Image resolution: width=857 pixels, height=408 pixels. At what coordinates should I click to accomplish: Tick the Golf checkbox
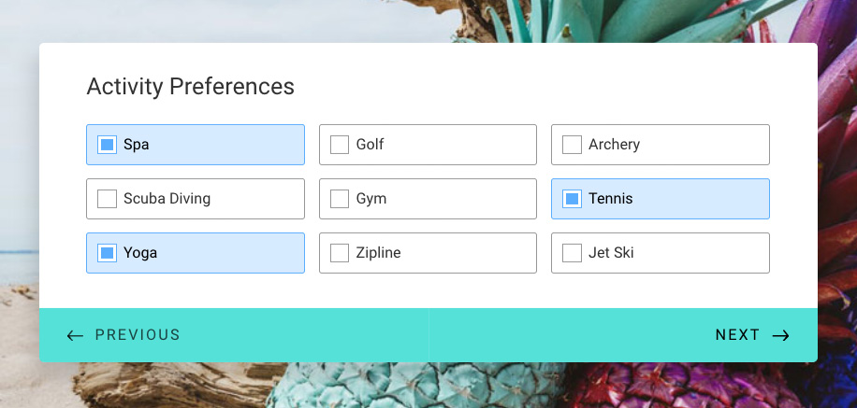coord(340,145)
